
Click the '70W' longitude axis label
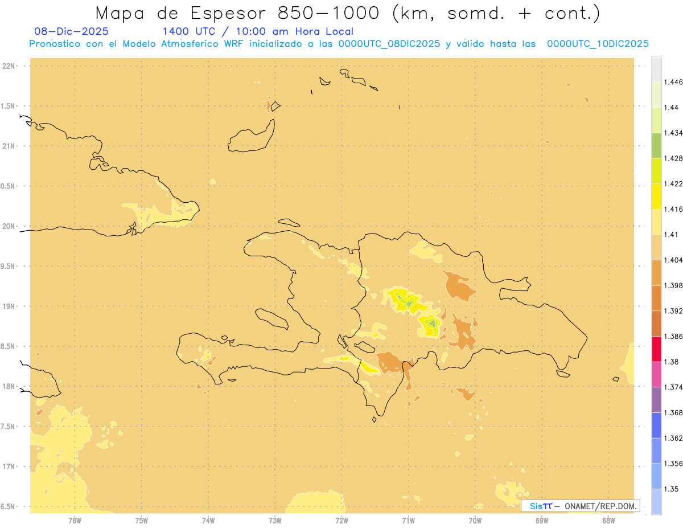pyautogui.click(x=475, y=521)
